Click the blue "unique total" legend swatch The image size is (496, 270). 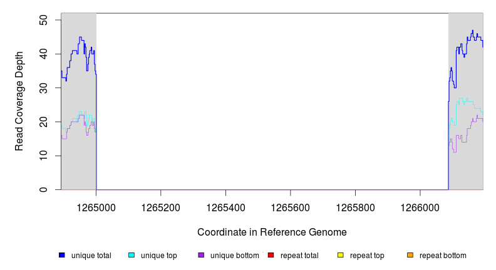(x=62, y=255)
